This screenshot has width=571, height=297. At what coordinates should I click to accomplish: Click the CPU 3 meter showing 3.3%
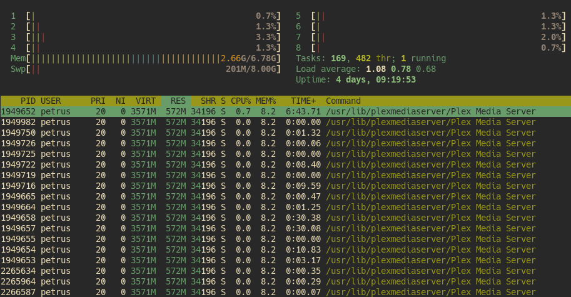pos(146,37)
